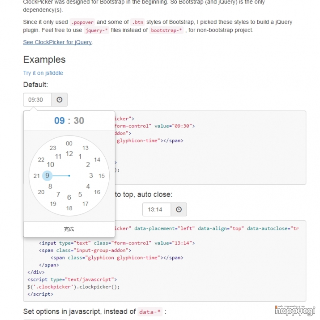Click the 完成 done button in popover

69,229
